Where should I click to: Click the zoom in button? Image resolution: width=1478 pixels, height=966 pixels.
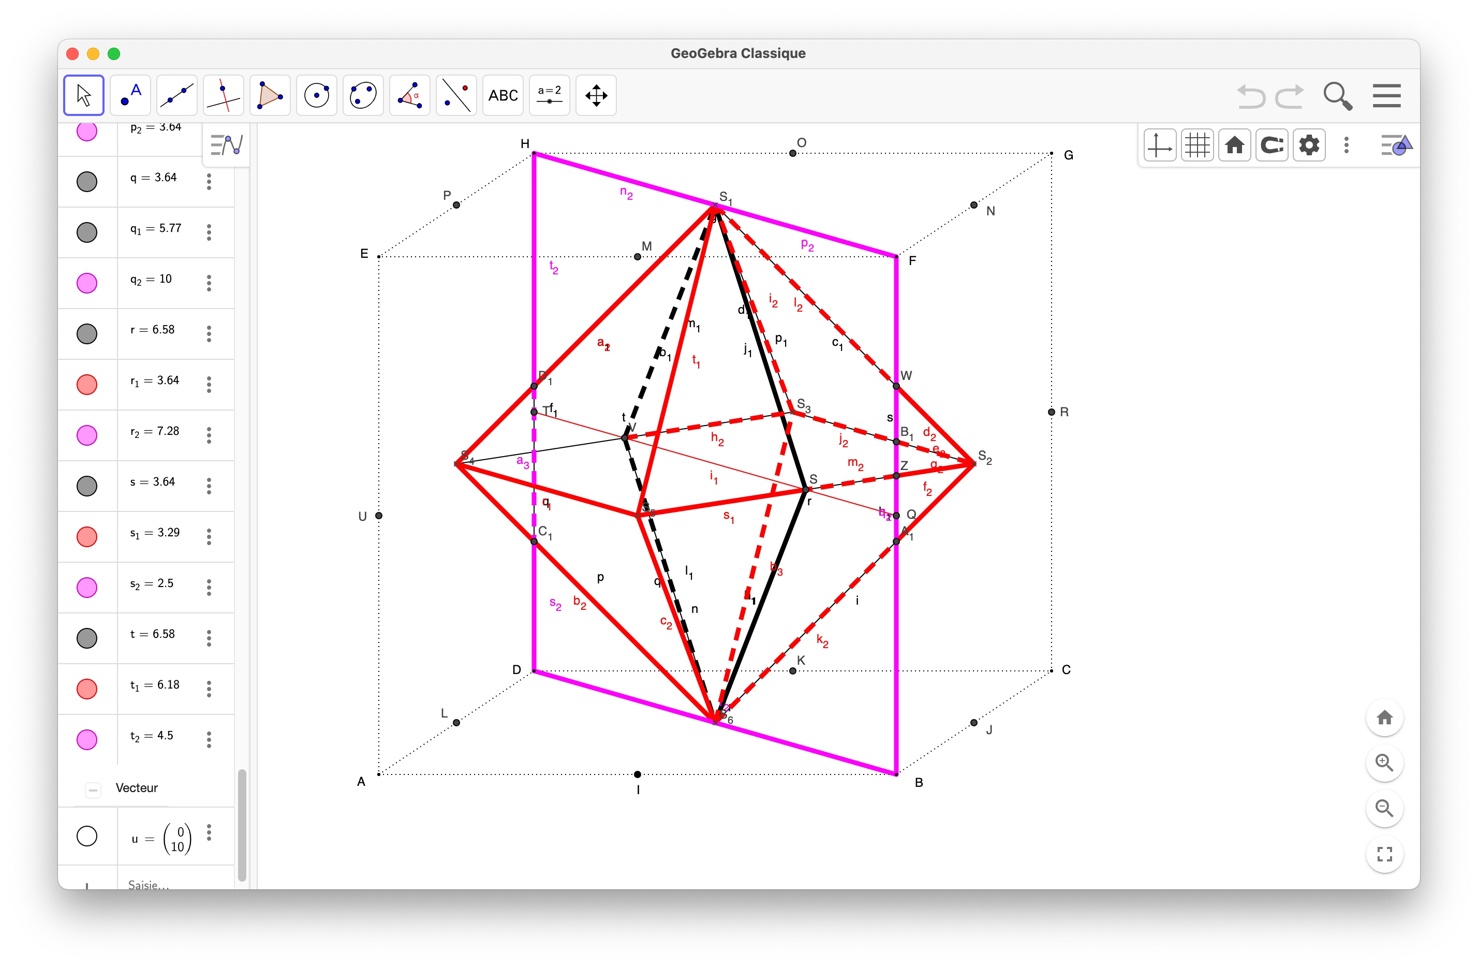tap(1384, 763)
